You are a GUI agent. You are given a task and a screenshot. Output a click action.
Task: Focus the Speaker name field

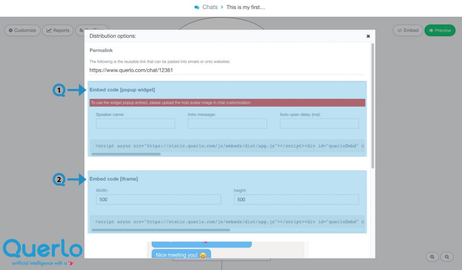pos(135,124)
